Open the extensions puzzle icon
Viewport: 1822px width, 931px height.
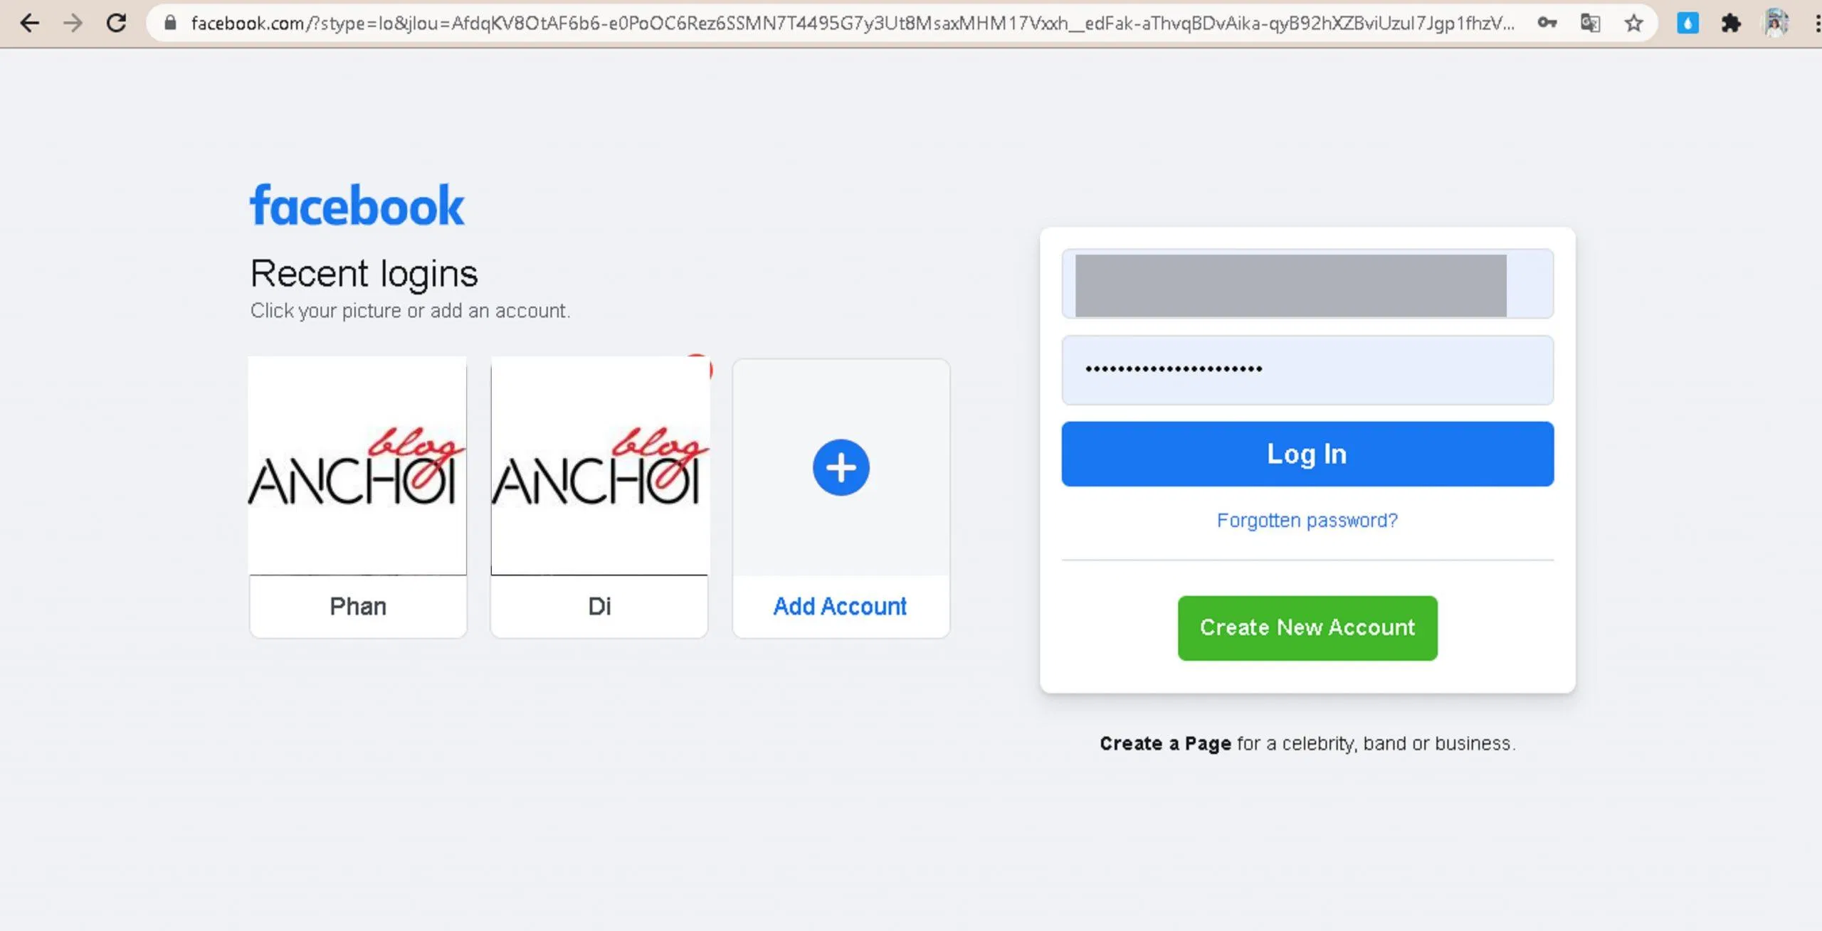[x=1731, y=23]
